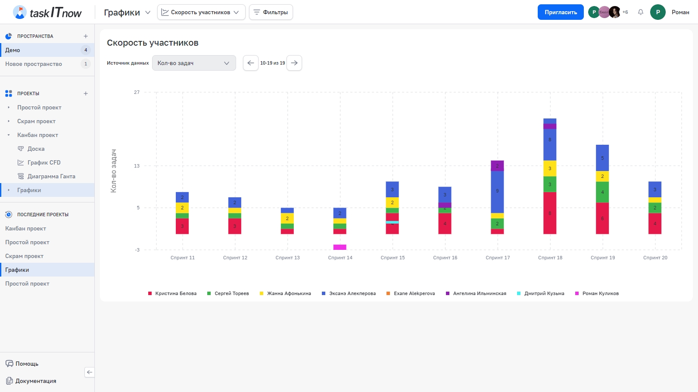Open the Фильтры button

coord(271,12)
